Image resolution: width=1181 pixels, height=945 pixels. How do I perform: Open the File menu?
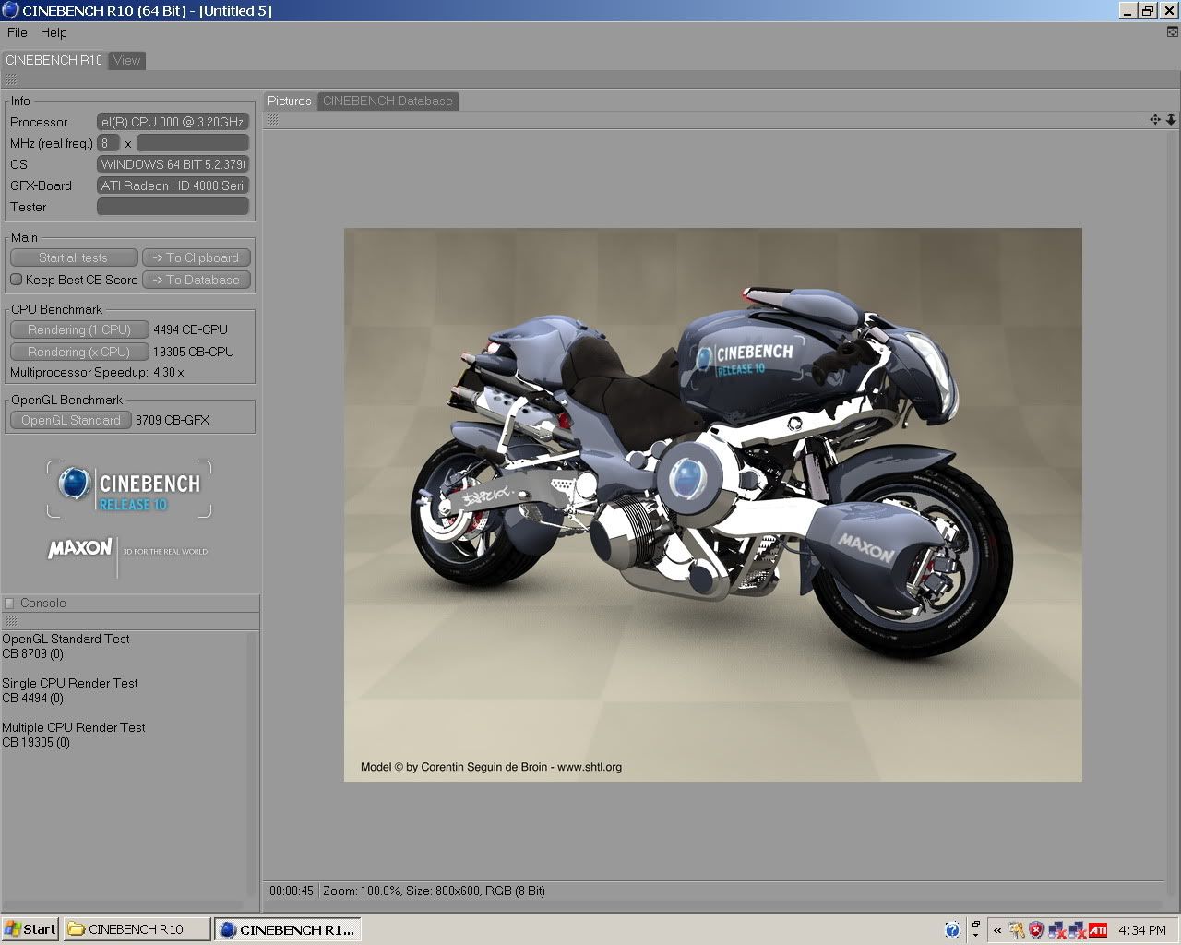17,32
